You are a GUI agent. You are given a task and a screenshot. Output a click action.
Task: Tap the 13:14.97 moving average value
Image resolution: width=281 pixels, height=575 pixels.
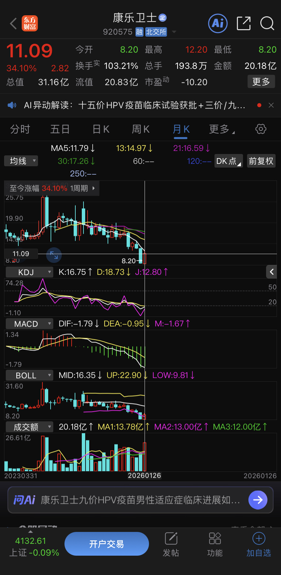tap(134, 148)
